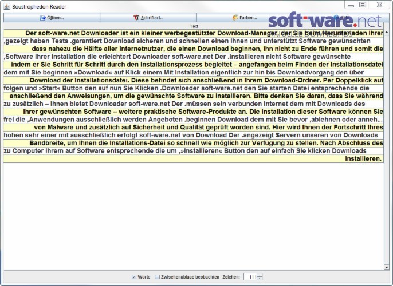Screen dimensions: 393x286
Task: Select the last line reading 'installieren.'
Action: coord(194,159)
